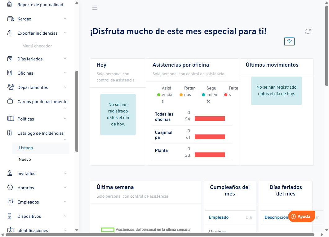This screenshot has width=329, height=237.
Task: Collapse the Catálogo de Incidencias chevron
Action: pos(65,140)
